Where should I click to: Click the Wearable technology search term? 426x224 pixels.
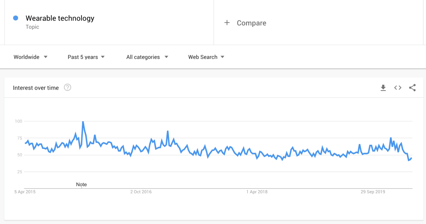point(60,18)
